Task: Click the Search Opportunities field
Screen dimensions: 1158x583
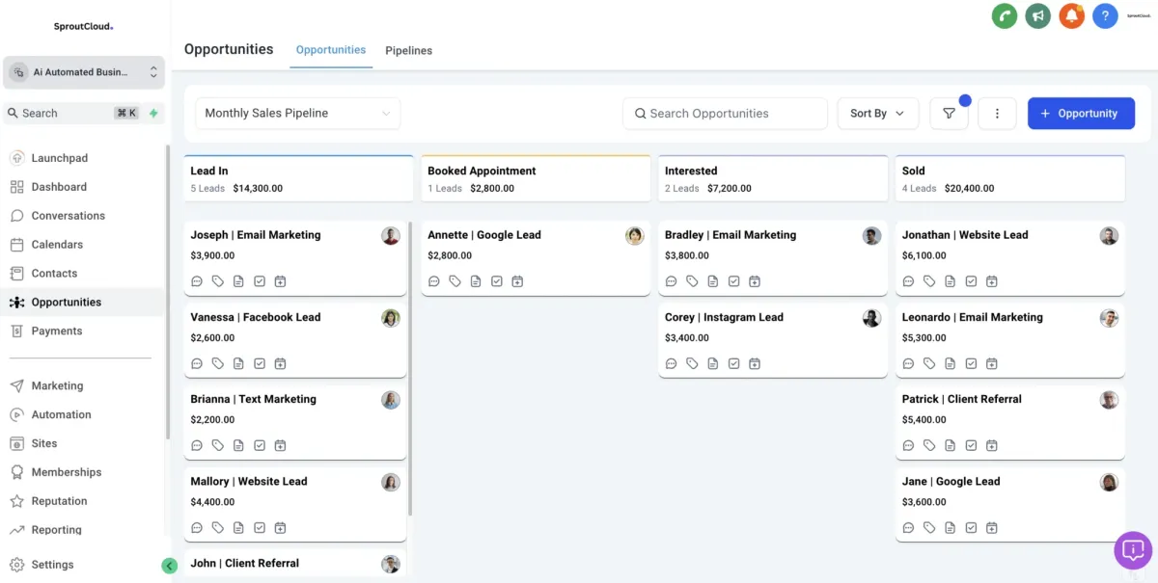Action: coord(725,113)
